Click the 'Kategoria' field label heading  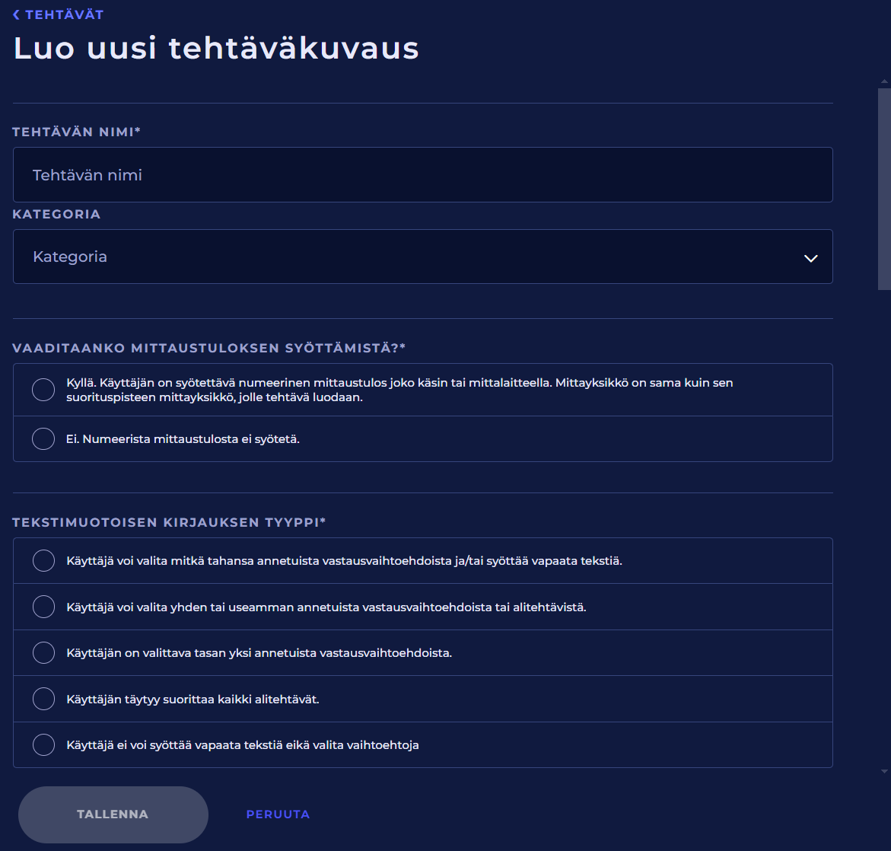pos(56,215)
